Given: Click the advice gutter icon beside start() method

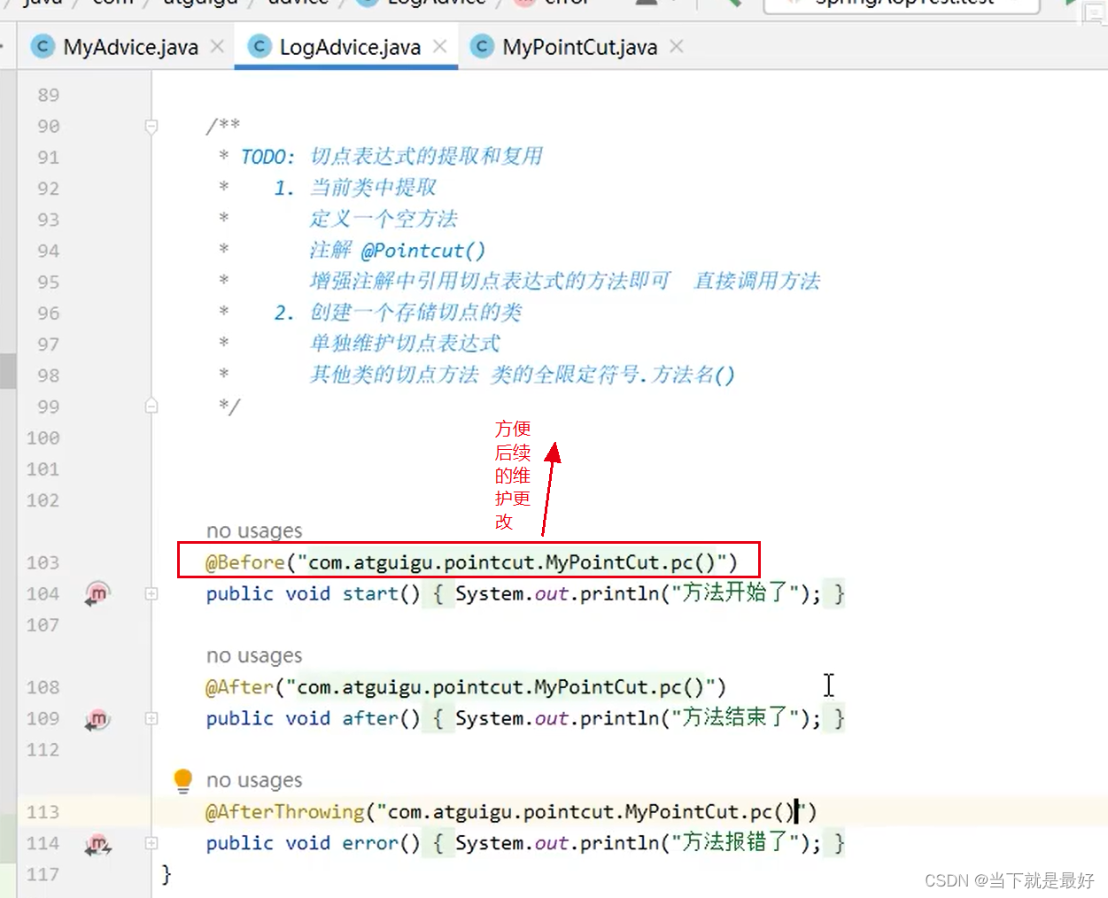Looking at the screenshot, I should pos(97,595).
